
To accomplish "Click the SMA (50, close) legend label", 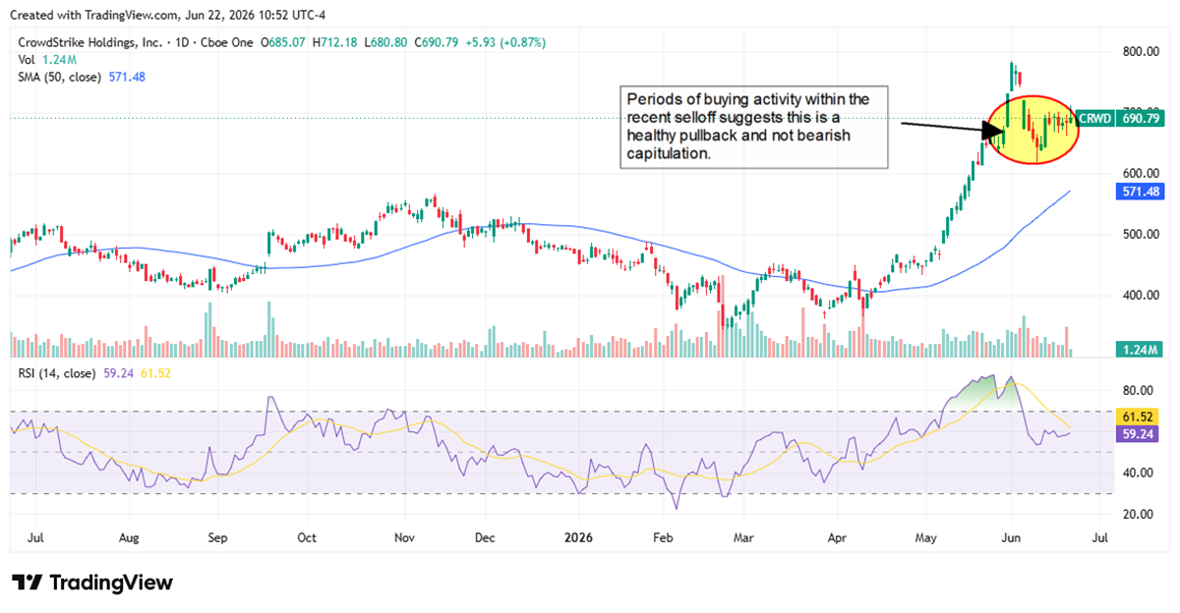I will tap(60, 77).
